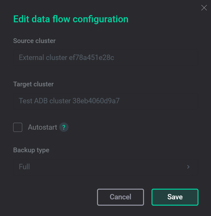Click the word 'Cancel' in the outlined button
The width and height of the screenshot is (211, 216).
(120, 197)
